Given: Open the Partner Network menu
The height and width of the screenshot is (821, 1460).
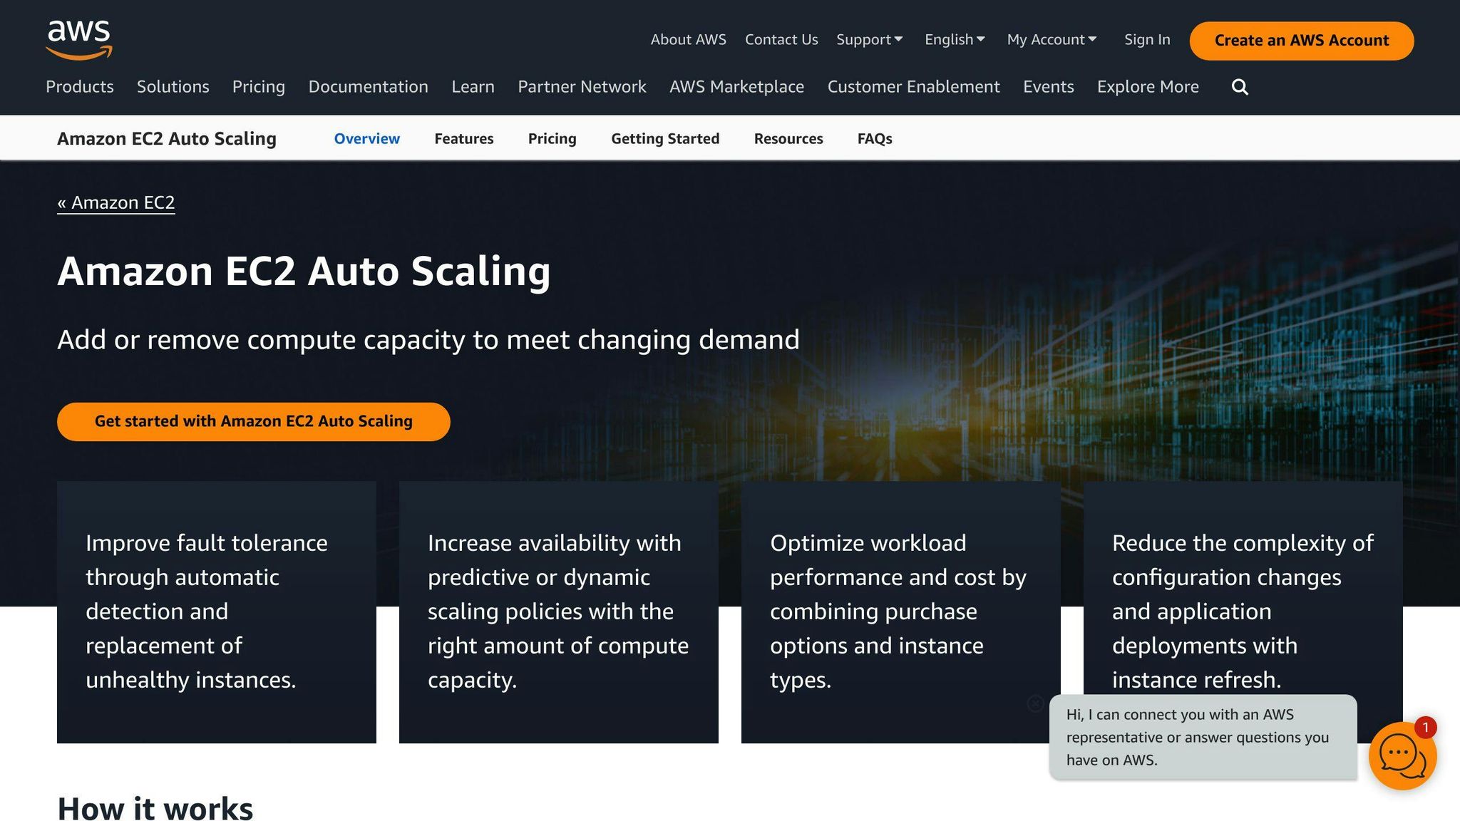Looking at the screenshot, I should (x=581, y=86).
